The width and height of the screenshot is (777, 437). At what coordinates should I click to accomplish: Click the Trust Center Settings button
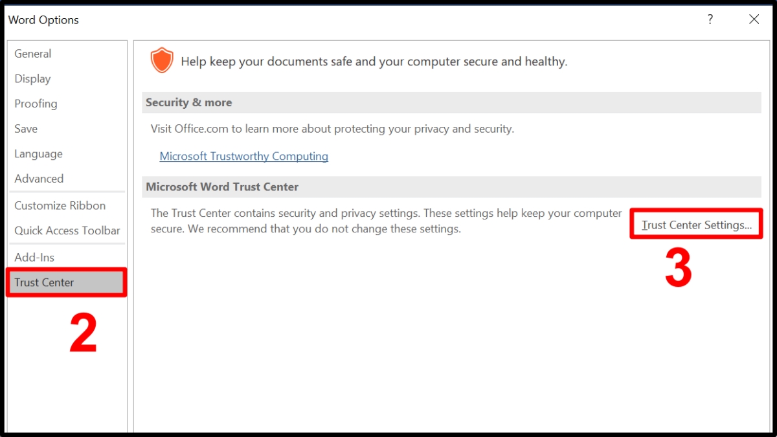tap(696, 225)
